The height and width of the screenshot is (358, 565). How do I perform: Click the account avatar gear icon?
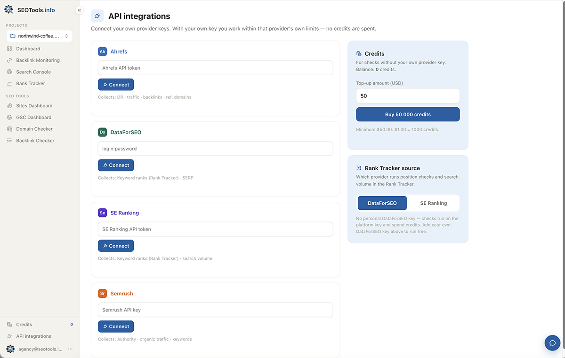(10, 349)
